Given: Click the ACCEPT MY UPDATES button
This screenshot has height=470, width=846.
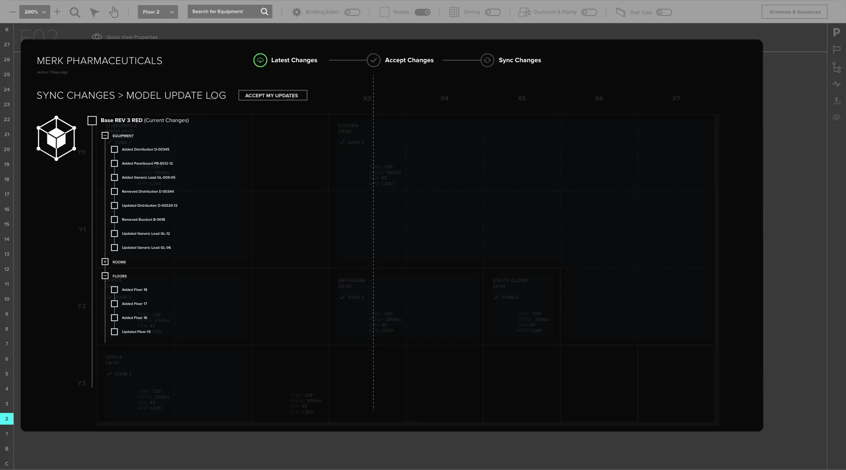Looking at the screenshot, I should (x=272, y=95).
